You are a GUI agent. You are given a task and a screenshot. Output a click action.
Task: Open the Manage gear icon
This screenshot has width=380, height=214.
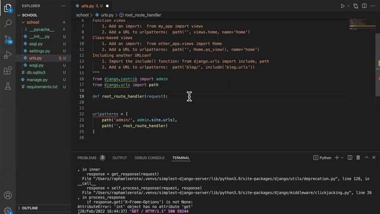pos(8,210)
